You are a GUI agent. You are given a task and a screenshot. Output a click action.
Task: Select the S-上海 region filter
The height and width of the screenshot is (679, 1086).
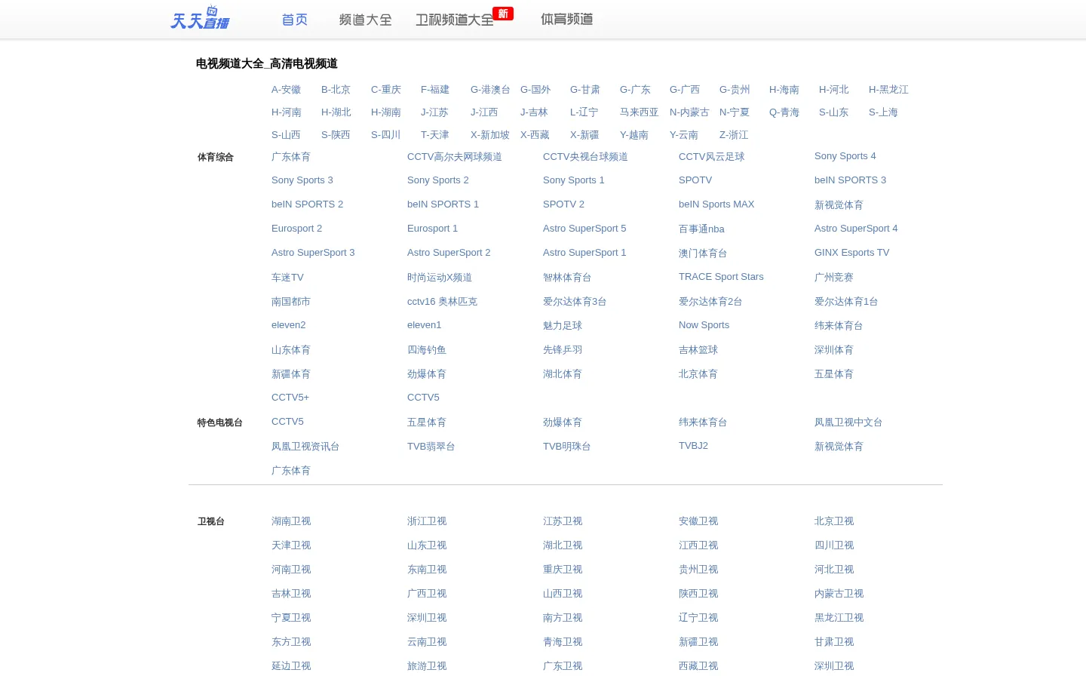883,112
